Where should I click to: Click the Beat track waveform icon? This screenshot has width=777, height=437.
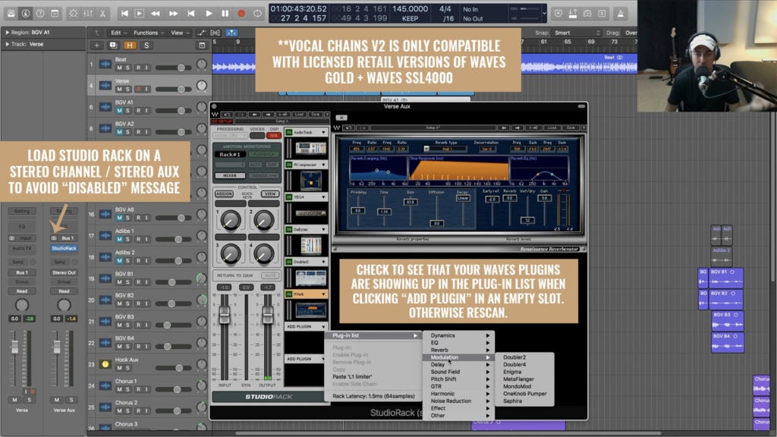coord(105,64)
